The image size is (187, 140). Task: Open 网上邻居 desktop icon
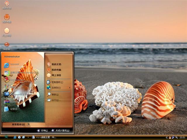6,31
